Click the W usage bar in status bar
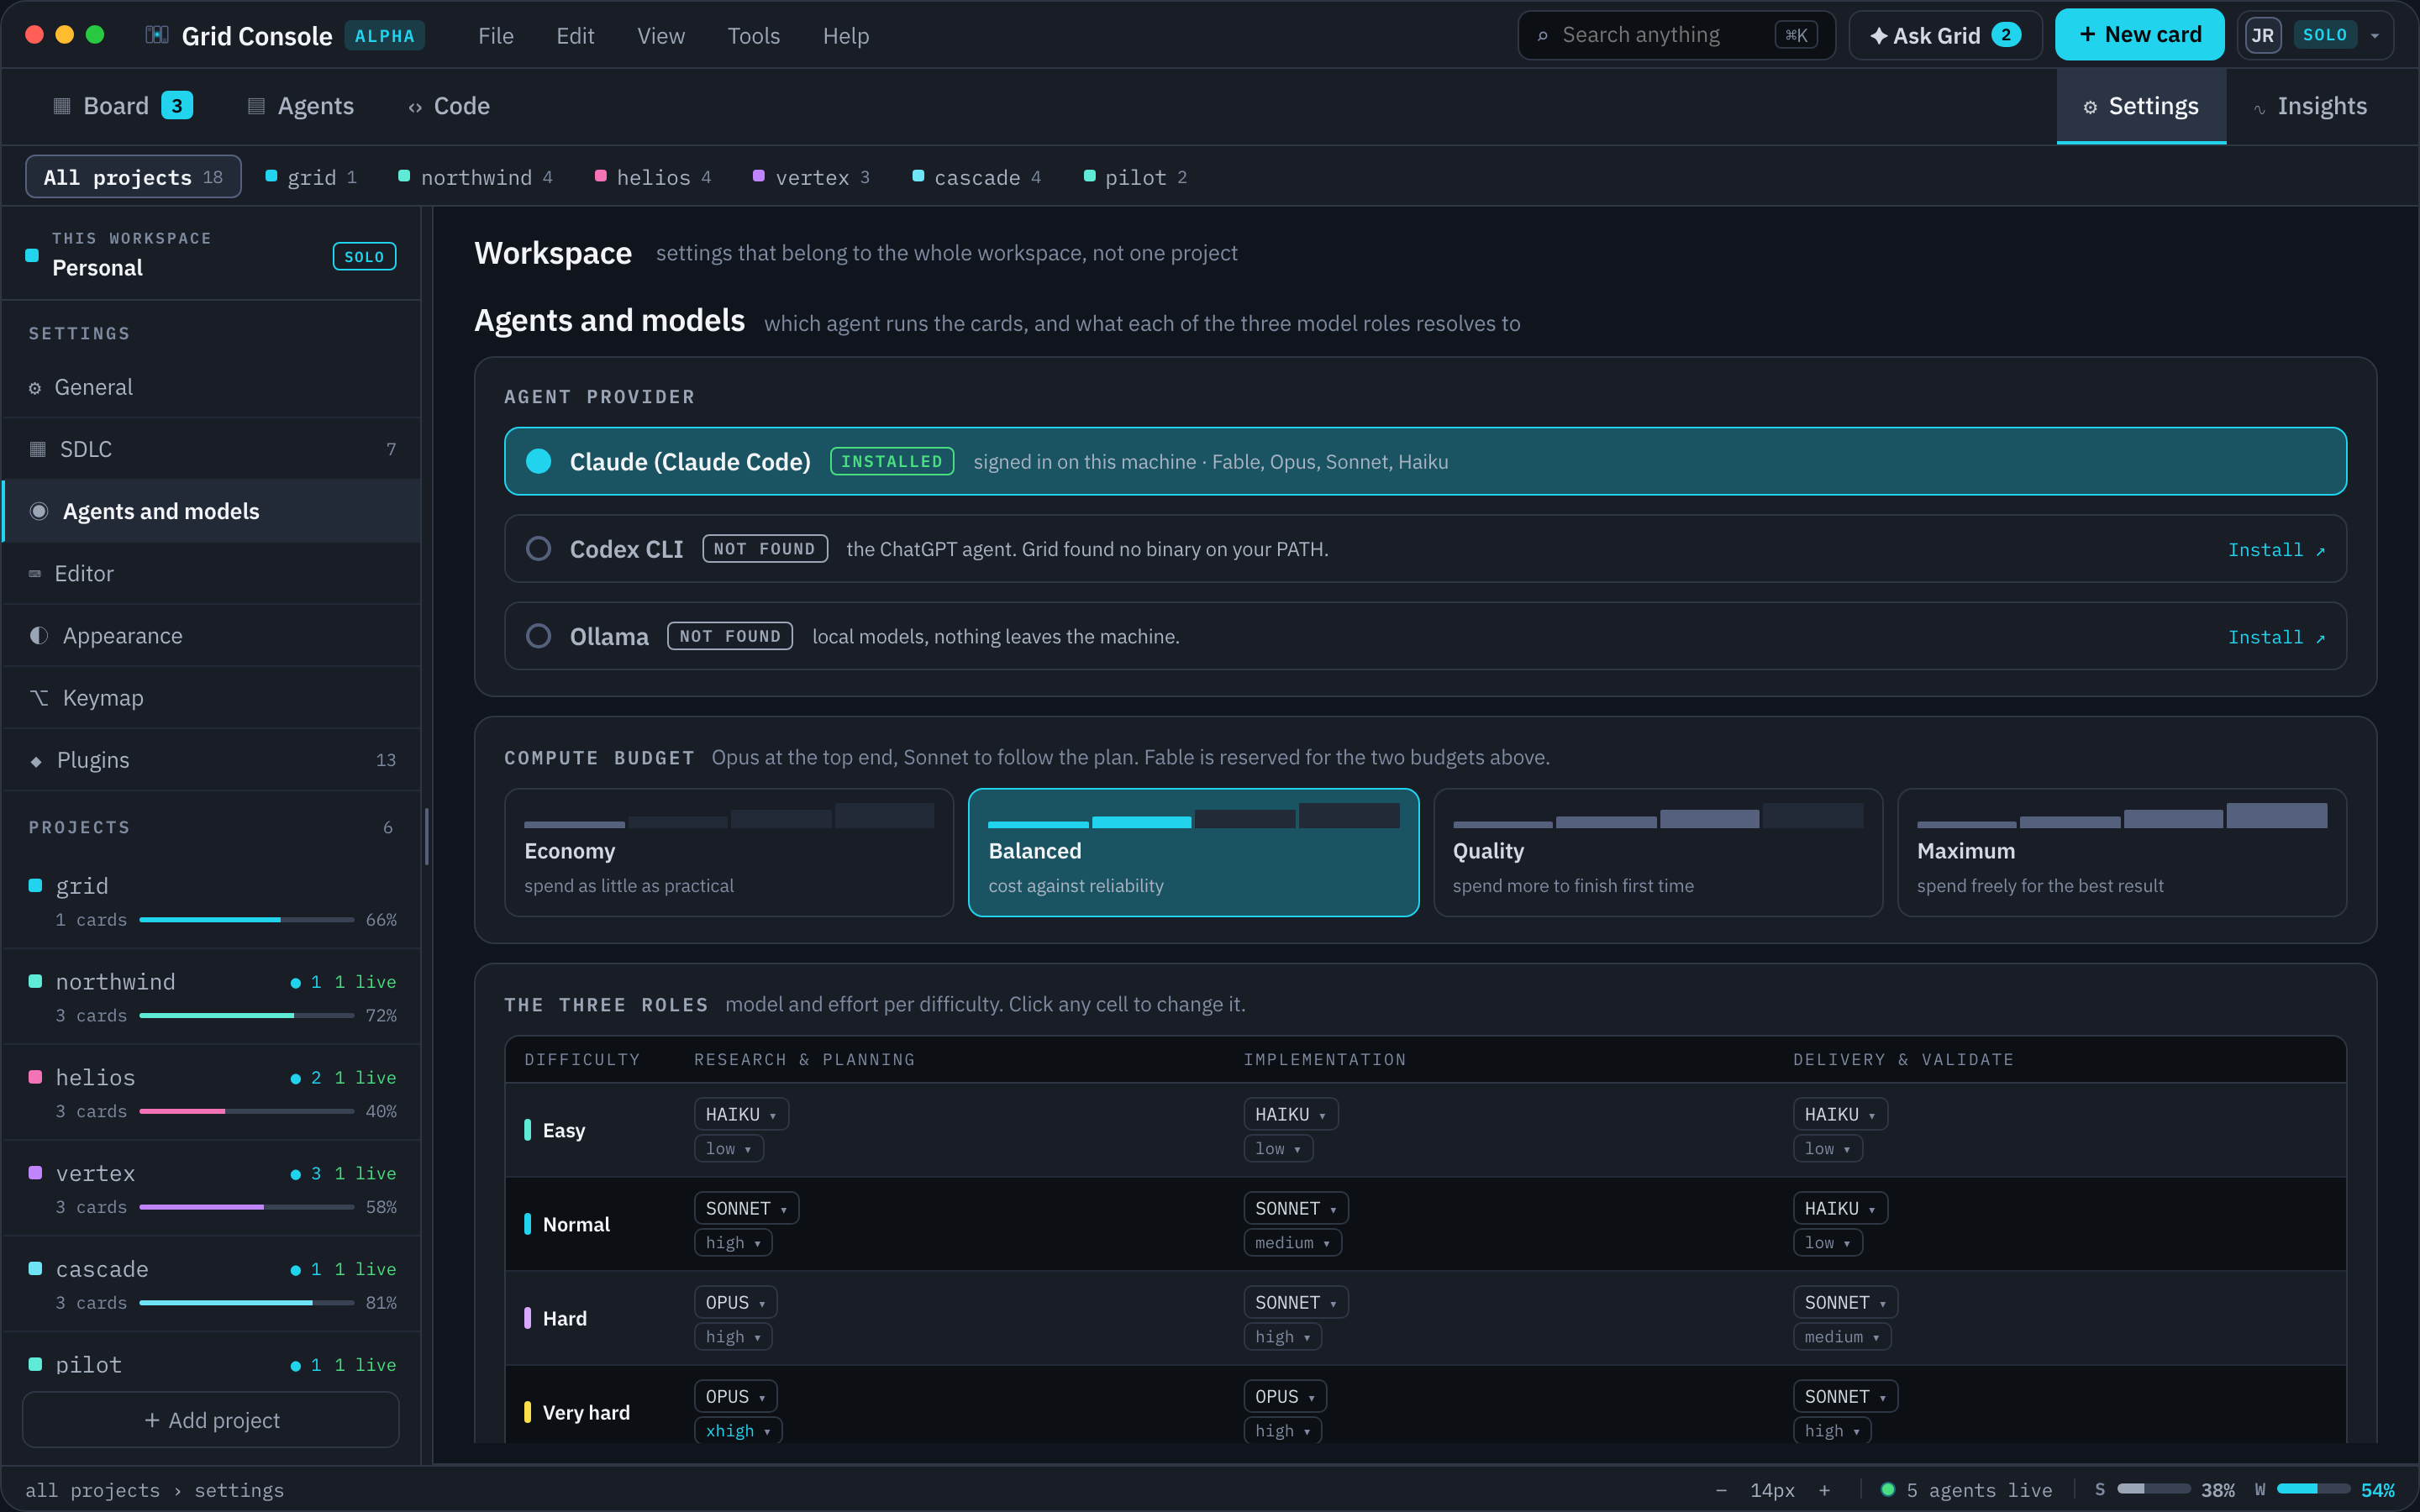 tap(2313, 1490)
